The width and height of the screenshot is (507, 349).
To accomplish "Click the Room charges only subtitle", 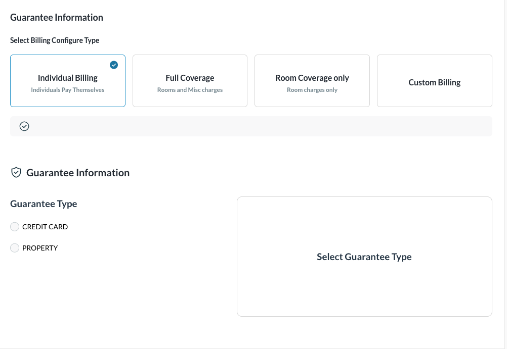I will (312, 90).
